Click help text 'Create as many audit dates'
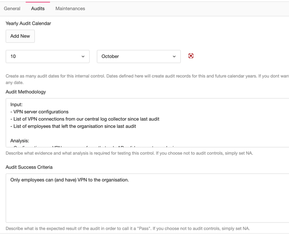Screen dimensions: 289x243 coord(147,79)
